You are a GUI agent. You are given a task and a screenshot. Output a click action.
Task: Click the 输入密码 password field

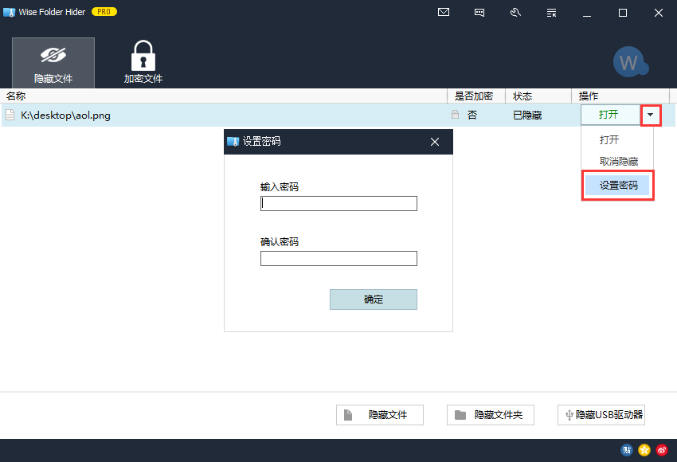[338, 203]
